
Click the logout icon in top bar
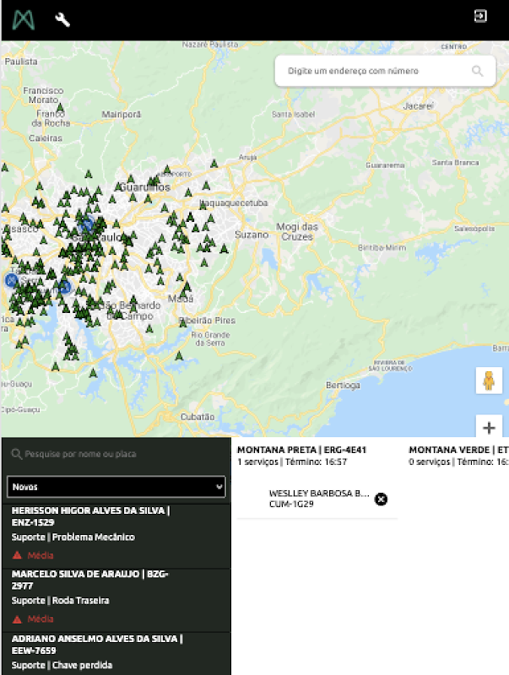[x=480, y=16]
